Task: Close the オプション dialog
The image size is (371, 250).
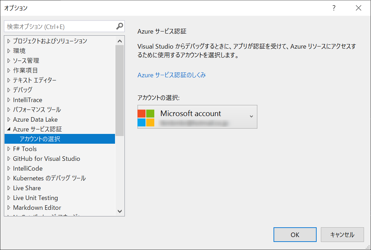Action: click(358, 8)
